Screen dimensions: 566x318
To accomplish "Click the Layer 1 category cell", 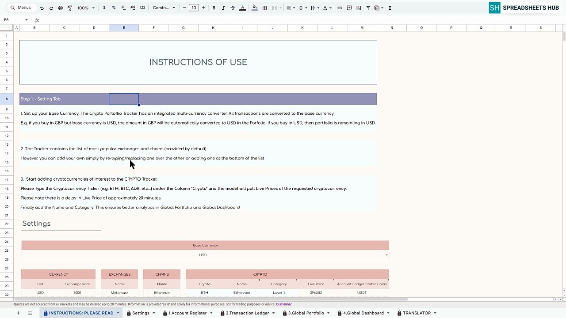I will point(279,292).
